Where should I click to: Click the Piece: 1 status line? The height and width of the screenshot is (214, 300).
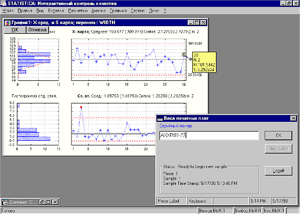point(170,174)
